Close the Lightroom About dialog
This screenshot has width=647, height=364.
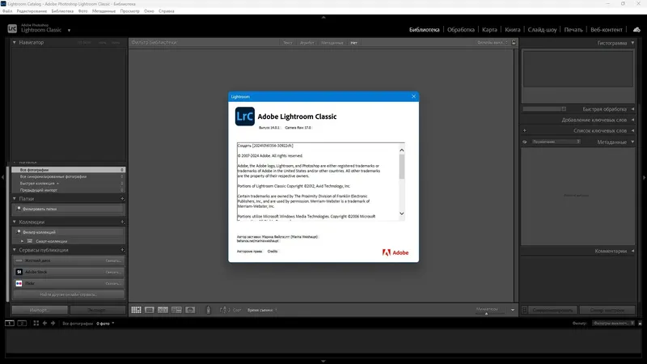pos(413,96)
